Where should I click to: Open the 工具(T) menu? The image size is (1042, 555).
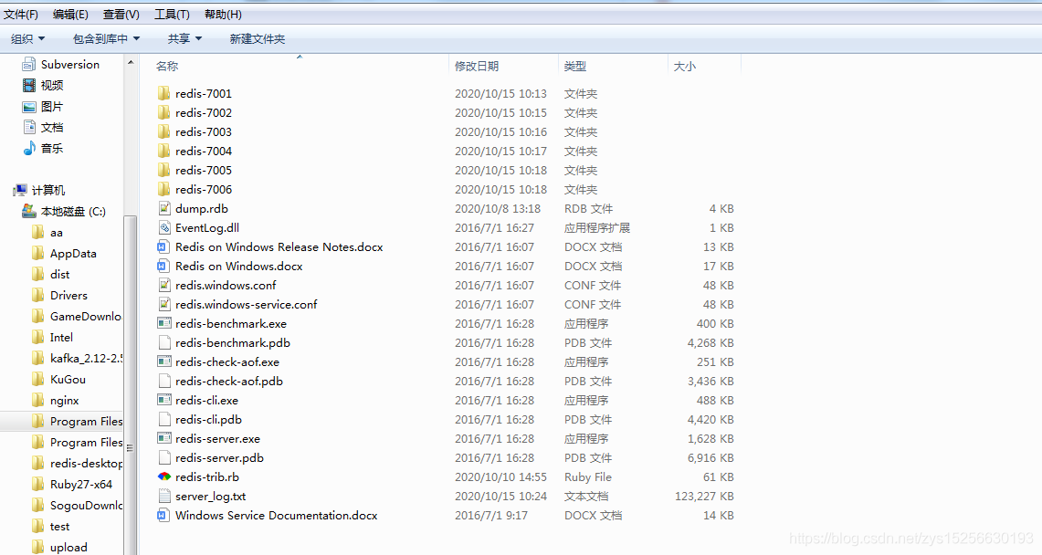(x=172, y=14)
